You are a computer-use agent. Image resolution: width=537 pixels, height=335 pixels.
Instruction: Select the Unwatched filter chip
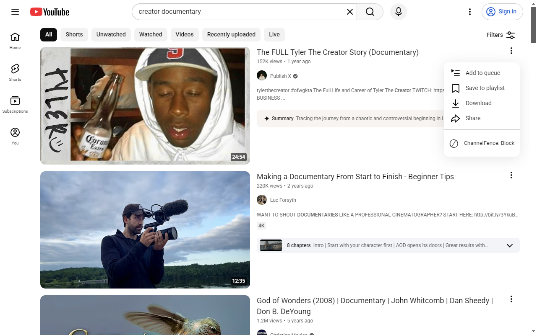(x=111, y=34)
